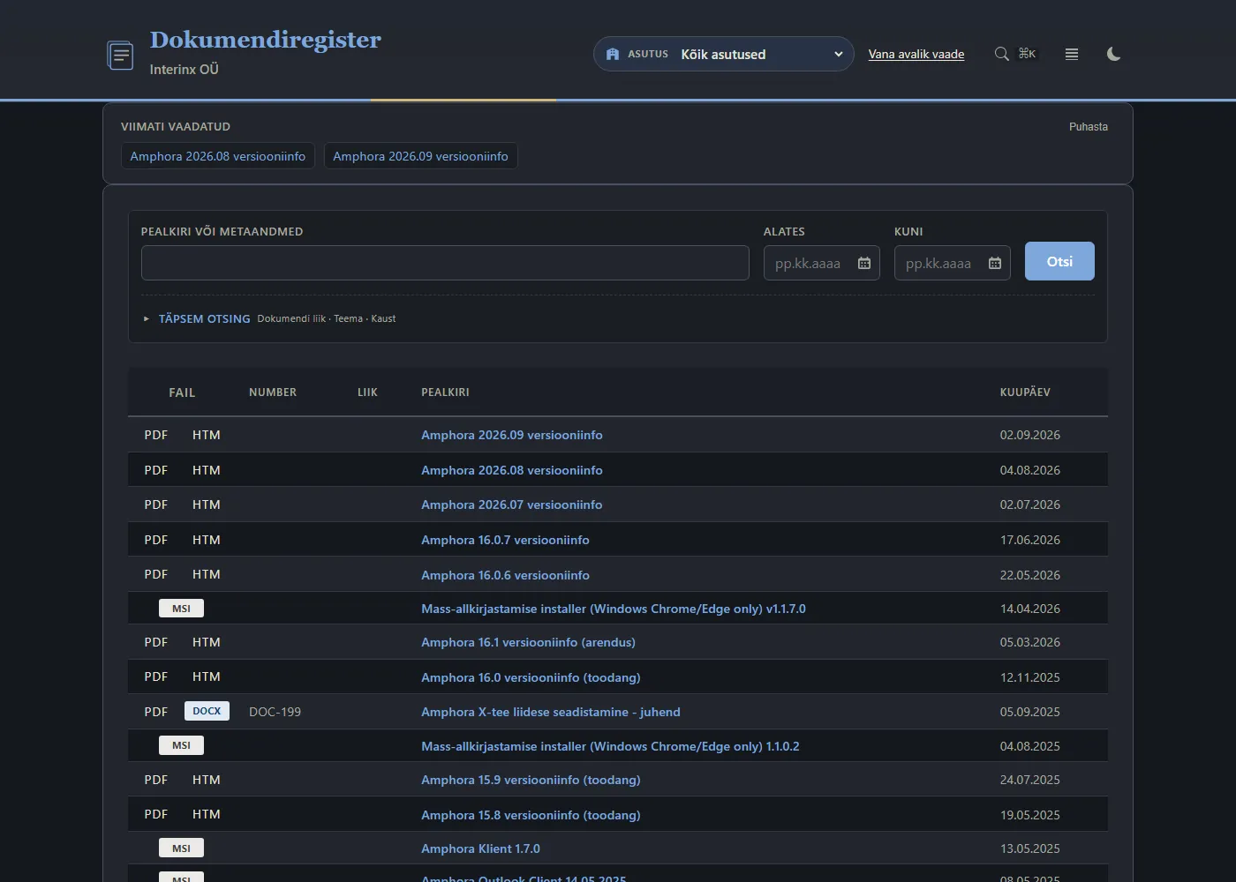Focus the Pealkiri või metaandmed search field
This screenshot has width=1236, height=882.
tap(445, 263)
